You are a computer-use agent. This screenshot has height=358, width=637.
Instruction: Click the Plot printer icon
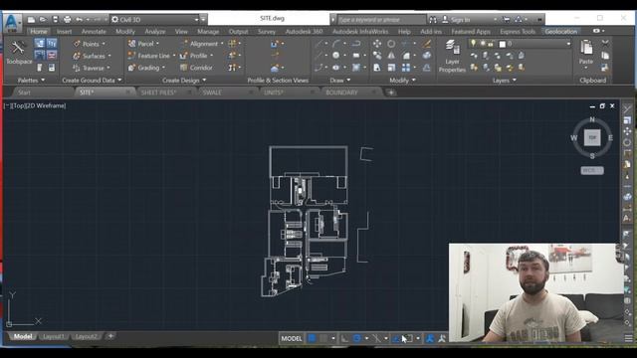(x=67, y=19)
